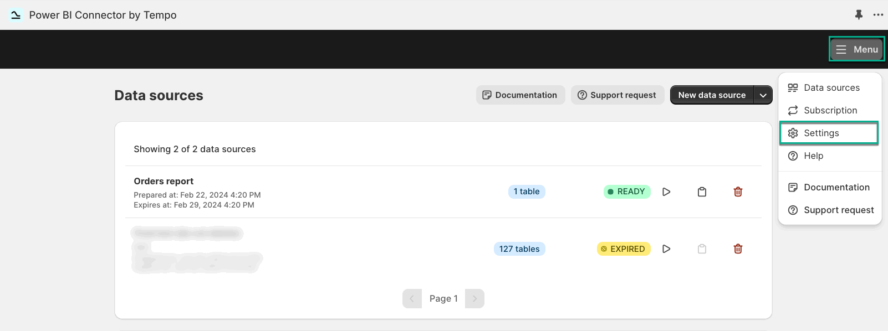Select Data sources in the menu
This screenshot has width=888, height=331.
pos(830,87)
